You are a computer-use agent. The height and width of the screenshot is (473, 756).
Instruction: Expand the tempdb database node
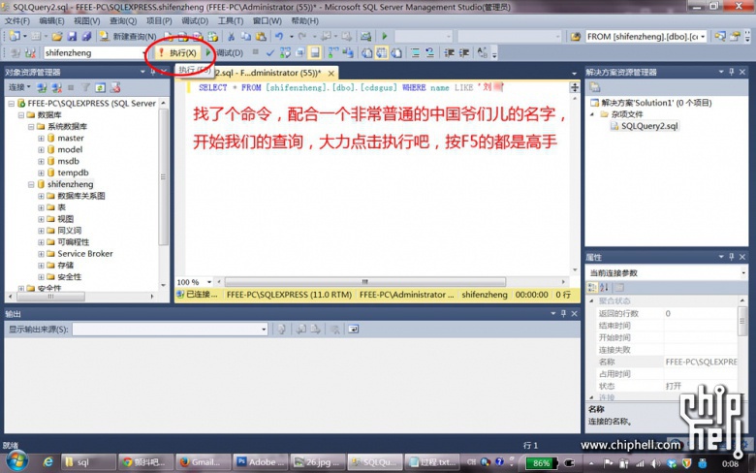click(x=41, y=173)
